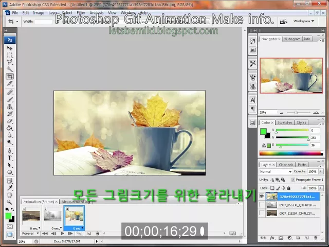Open Crop tool preset picker arrow
Screen dimensions: 329x247
pos(17,22)
